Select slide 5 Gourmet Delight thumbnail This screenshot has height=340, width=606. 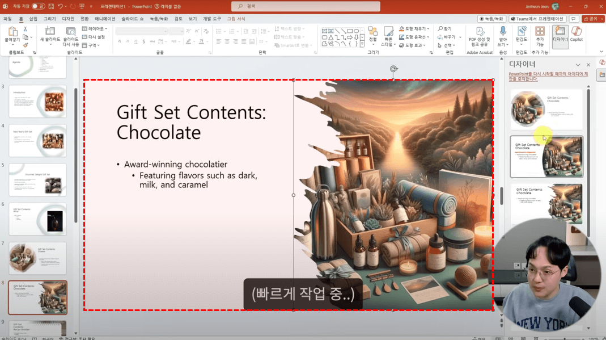point(37,180)
